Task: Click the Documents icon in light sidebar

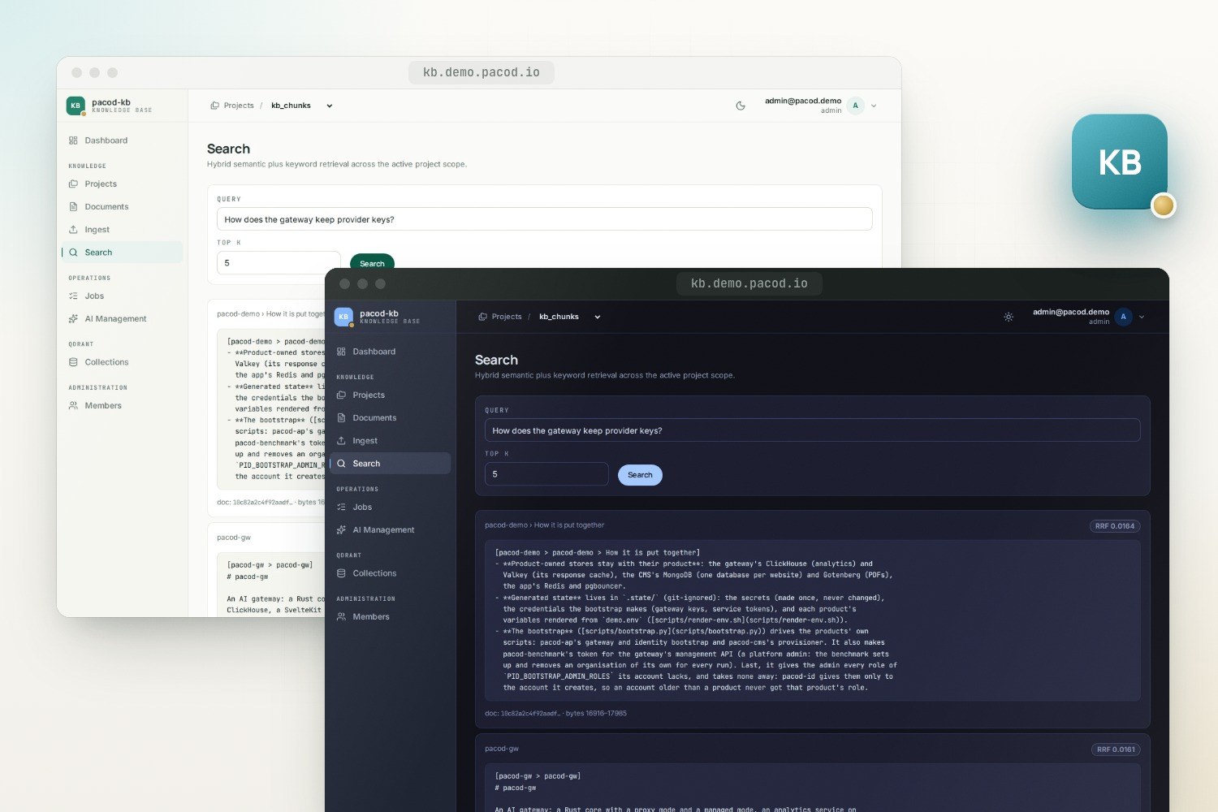Action: coord(74,207)
